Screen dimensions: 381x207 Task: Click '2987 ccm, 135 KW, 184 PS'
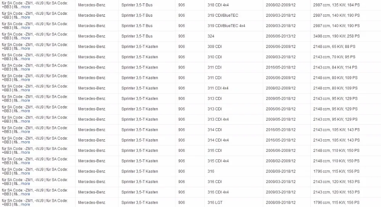point(336,5)
